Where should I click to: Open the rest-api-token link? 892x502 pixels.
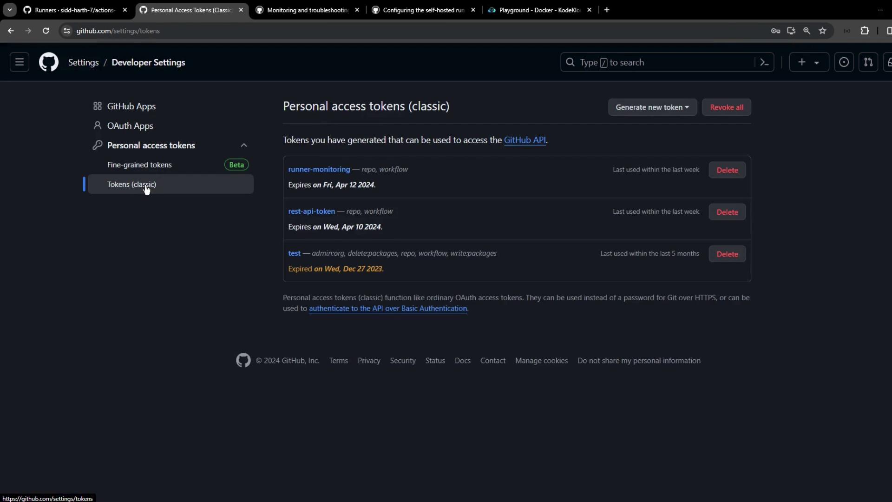point(311,211)
